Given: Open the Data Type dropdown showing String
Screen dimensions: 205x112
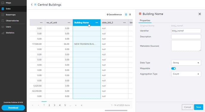Looking at the screenshot, I should 186,63.
